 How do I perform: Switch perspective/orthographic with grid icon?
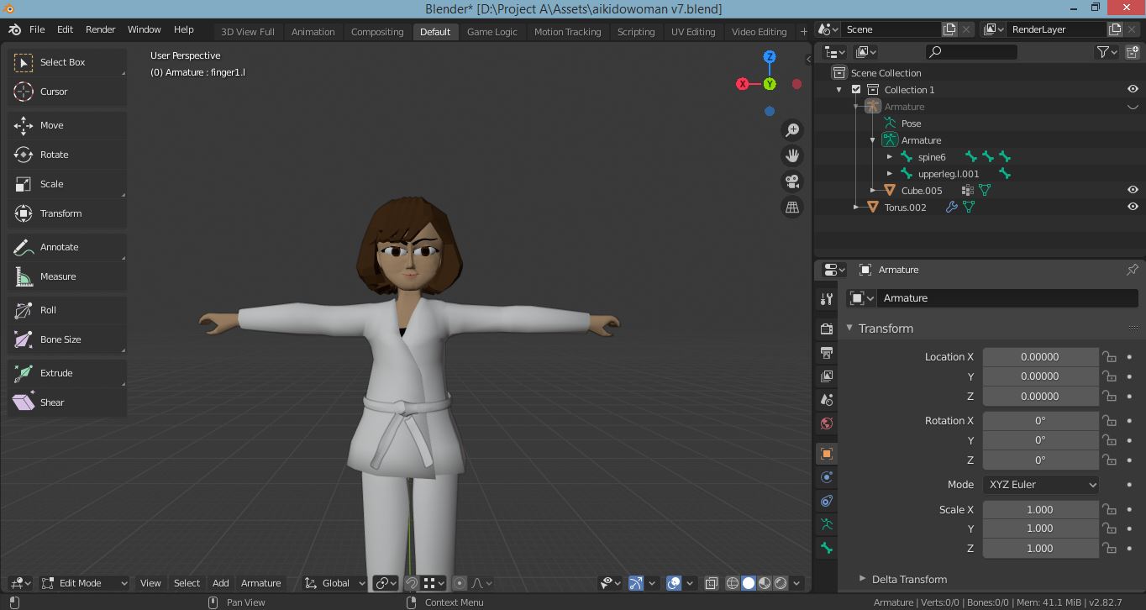click(x=791, y=207)
